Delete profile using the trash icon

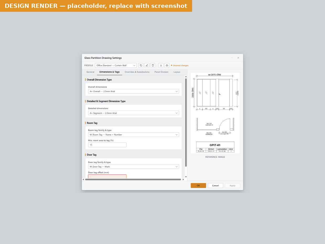click(153, 65)
